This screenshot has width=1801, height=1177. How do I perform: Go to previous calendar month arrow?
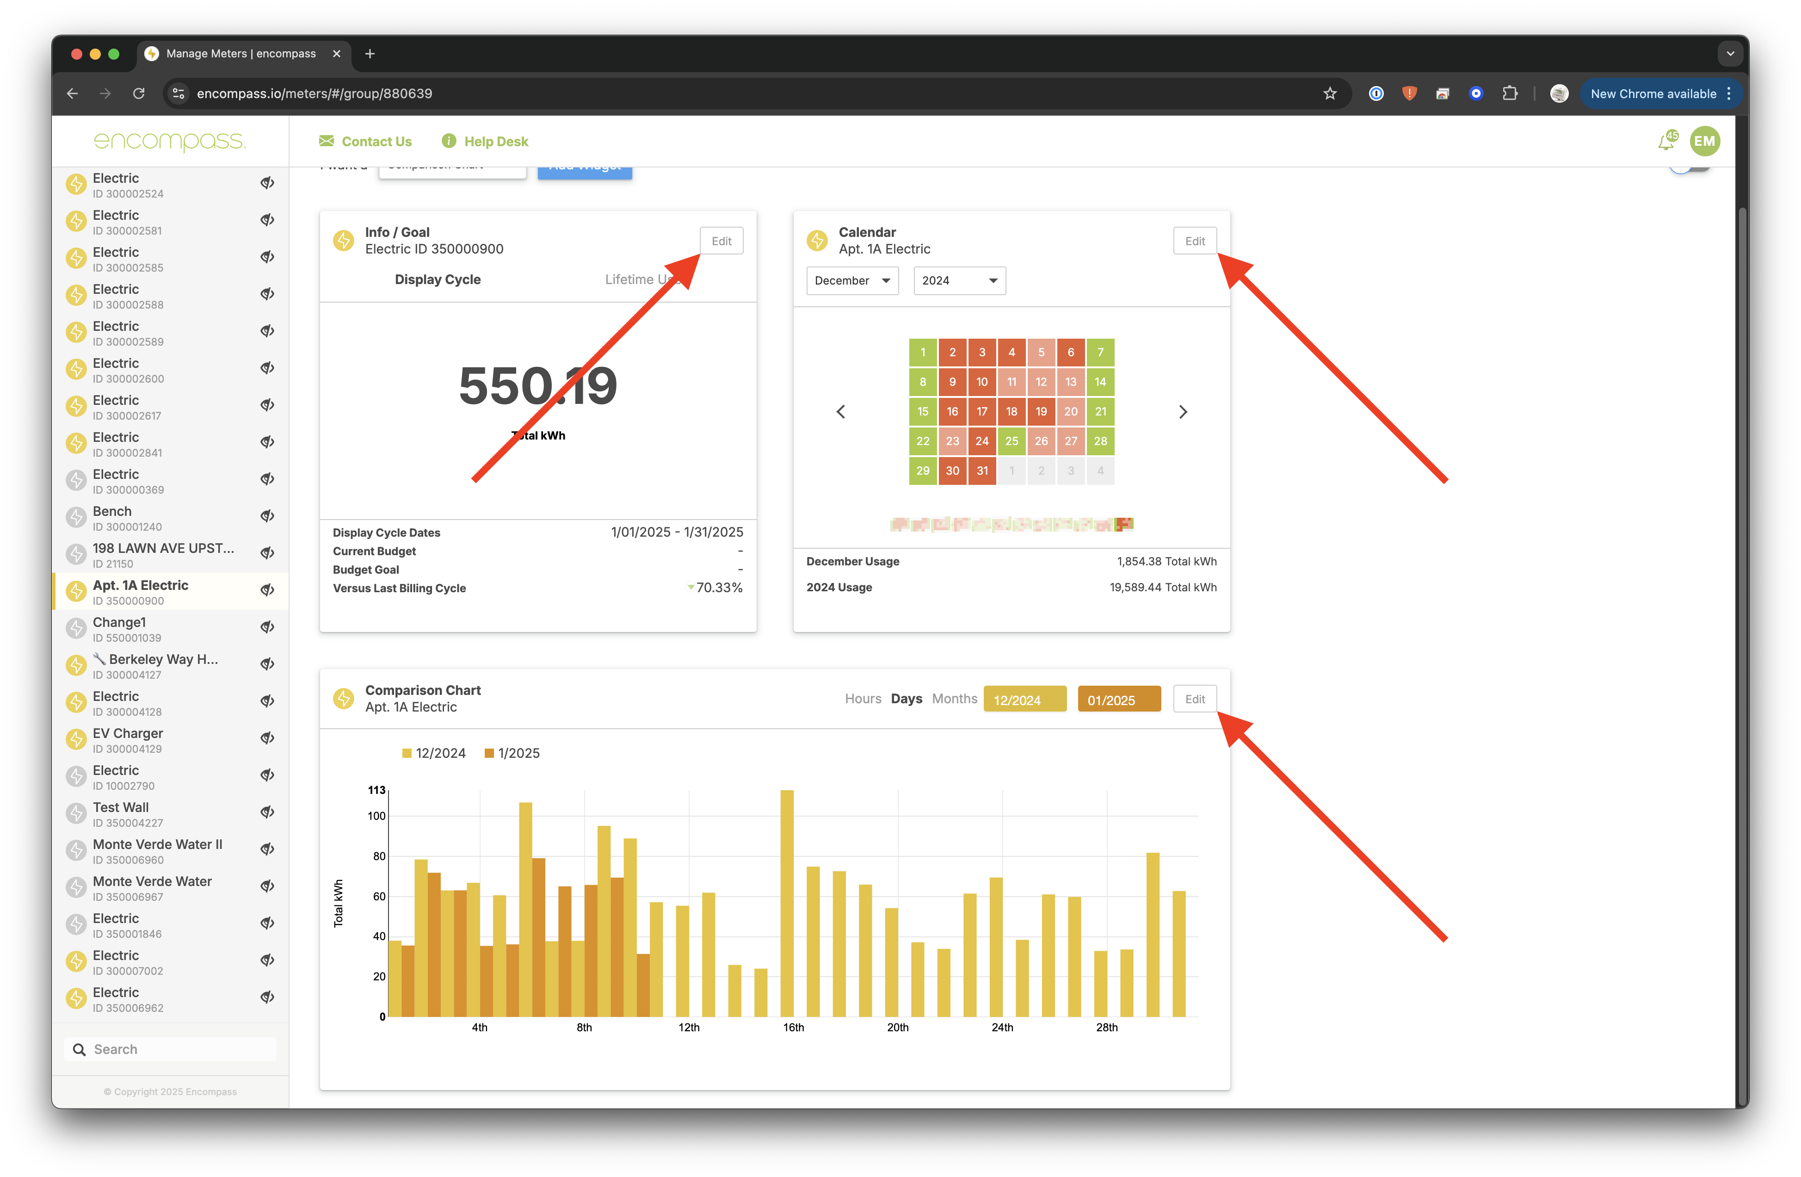pyautogui.click(x=841, y=412)
